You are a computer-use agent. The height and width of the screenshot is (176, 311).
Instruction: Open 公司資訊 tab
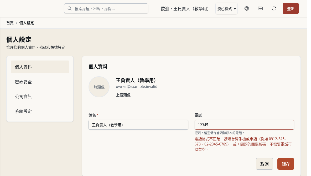click(40, 97)
